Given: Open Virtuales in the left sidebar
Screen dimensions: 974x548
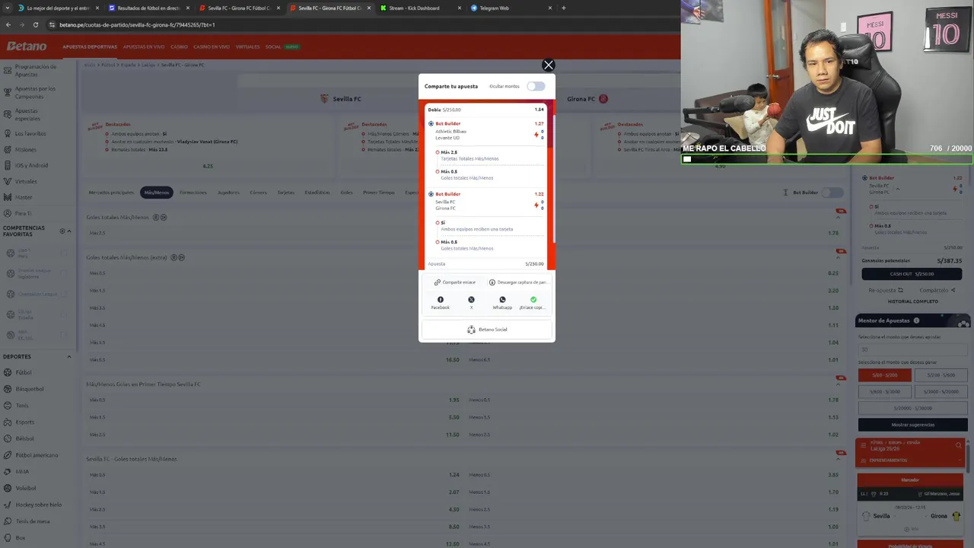Looking at the screenshot, I should (x=26, y=181).
